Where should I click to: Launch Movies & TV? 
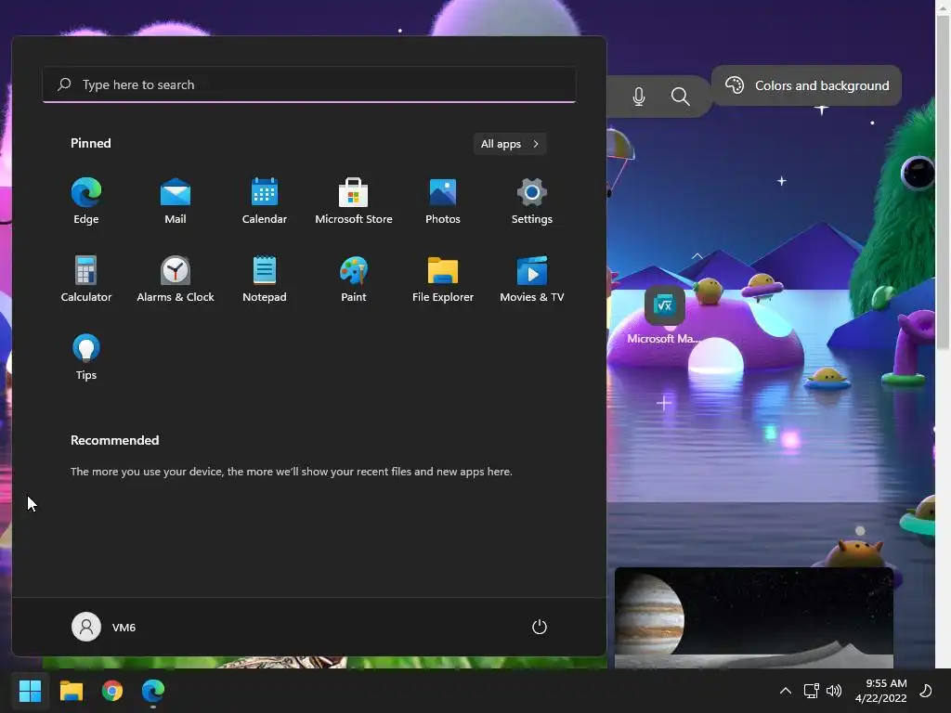coord(532,279)
